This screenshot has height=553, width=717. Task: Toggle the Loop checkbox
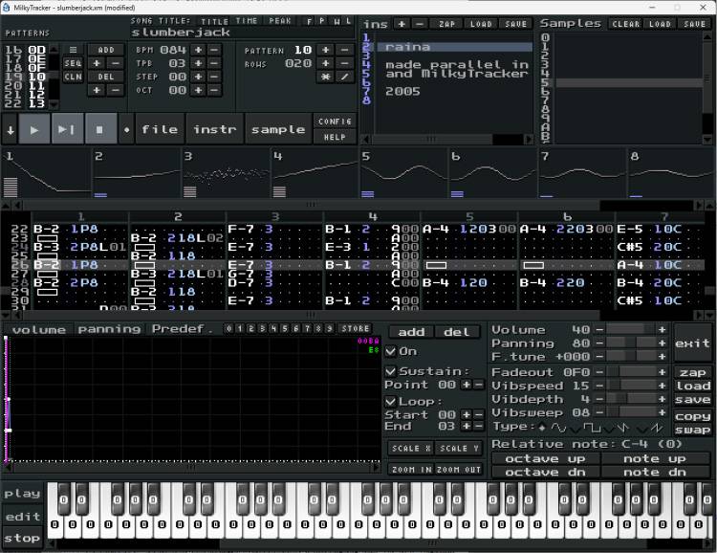click(390, 402)
